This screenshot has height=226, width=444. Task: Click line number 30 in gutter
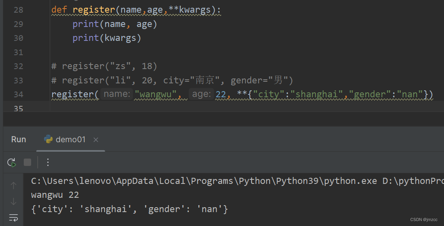pyautogui.click(x=18, y=38)
